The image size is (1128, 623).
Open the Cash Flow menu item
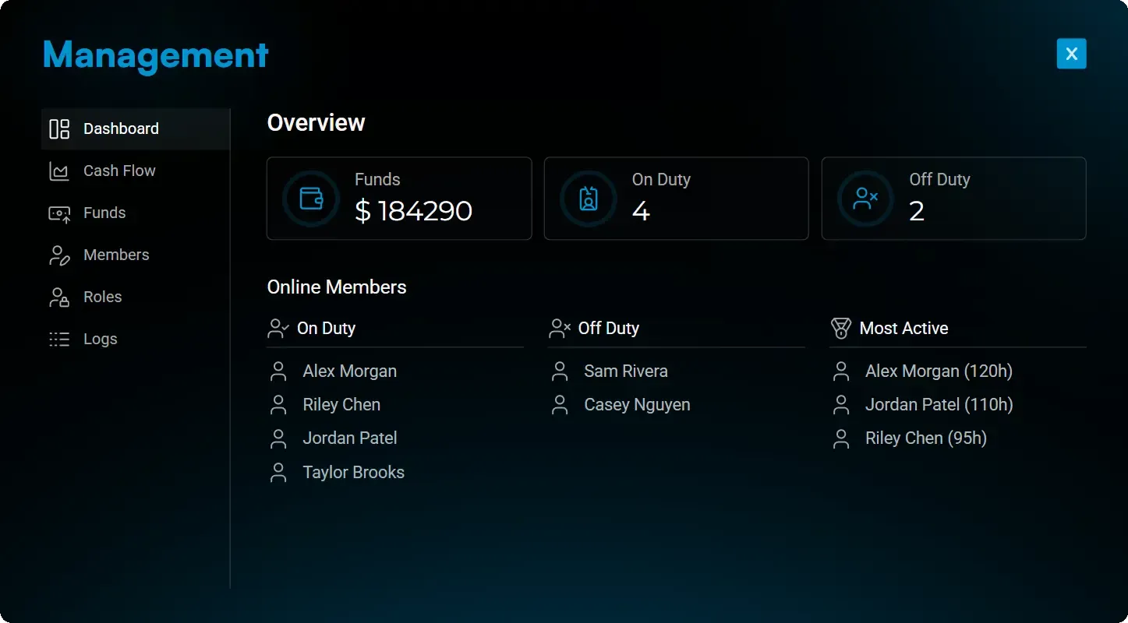pos(119,171)
